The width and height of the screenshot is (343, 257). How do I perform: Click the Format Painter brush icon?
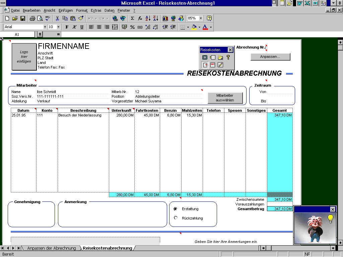[81, 18]
